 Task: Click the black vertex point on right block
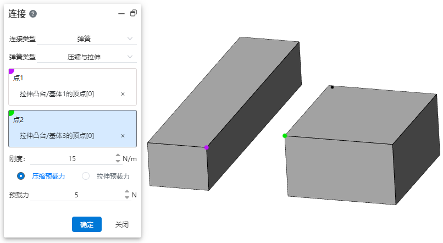[x=332, y=87]
